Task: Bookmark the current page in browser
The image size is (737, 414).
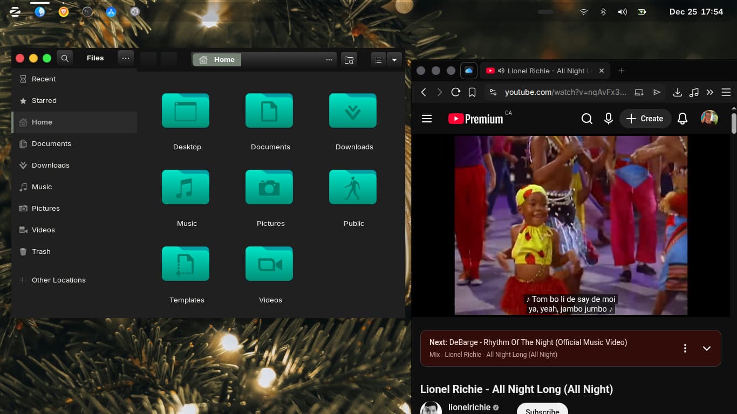Action: tap(472, 92)
